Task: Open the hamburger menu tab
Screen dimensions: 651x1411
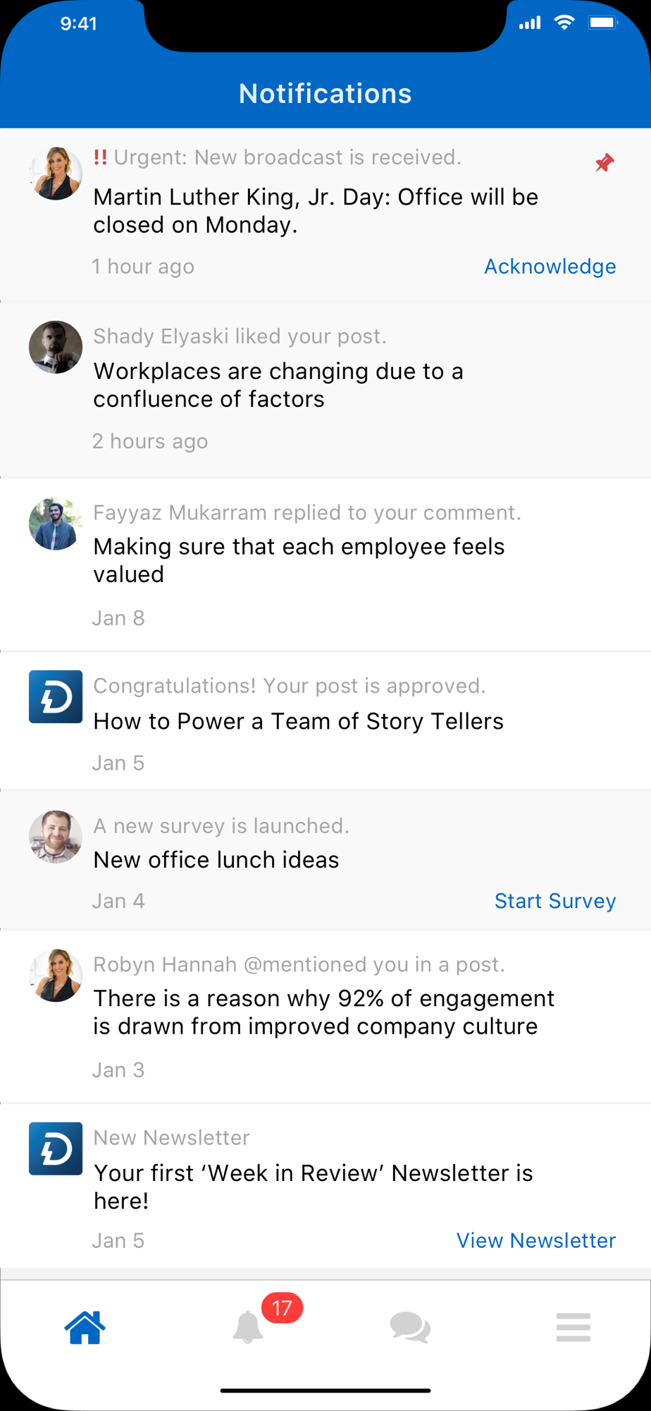Action: coord(573,1327)
